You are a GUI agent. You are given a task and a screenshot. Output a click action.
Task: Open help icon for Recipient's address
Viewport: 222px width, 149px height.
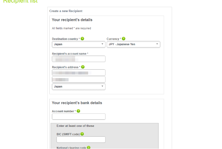click(x=83, y=67)
